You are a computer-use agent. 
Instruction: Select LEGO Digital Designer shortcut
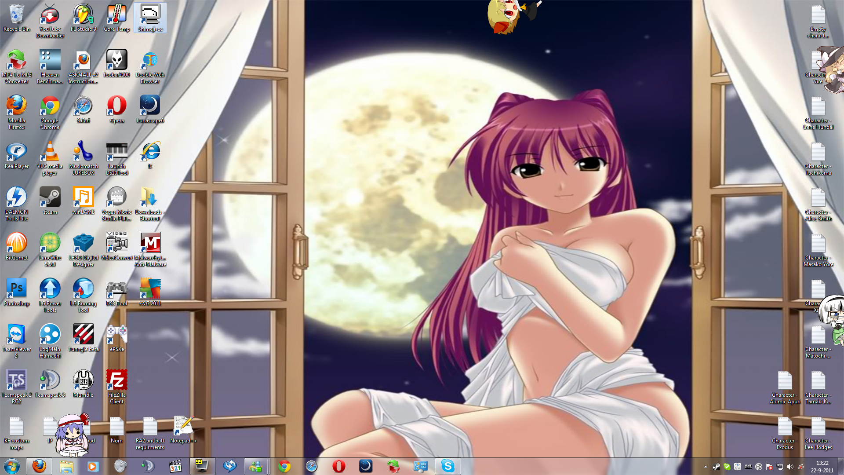[83, 249]
